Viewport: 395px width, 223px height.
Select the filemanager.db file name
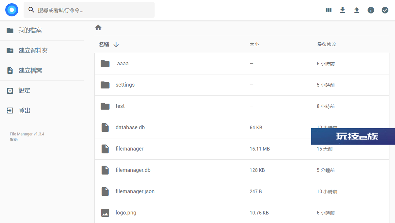(x=133, y=170)
